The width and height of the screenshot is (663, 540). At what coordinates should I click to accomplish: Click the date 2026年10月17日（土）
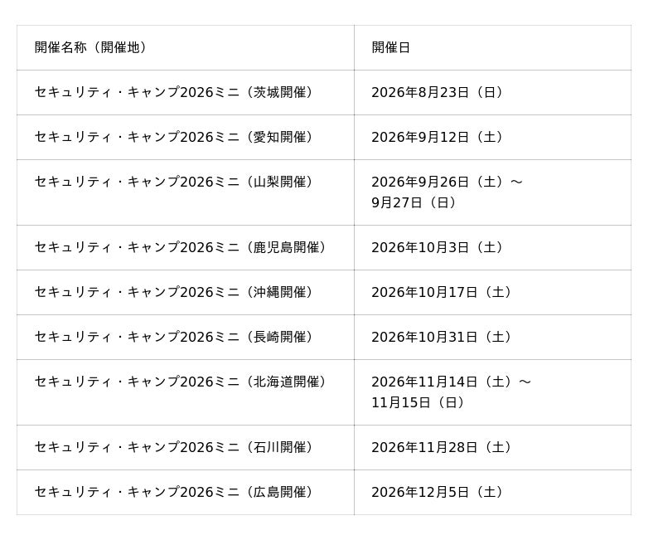point(443,292)
